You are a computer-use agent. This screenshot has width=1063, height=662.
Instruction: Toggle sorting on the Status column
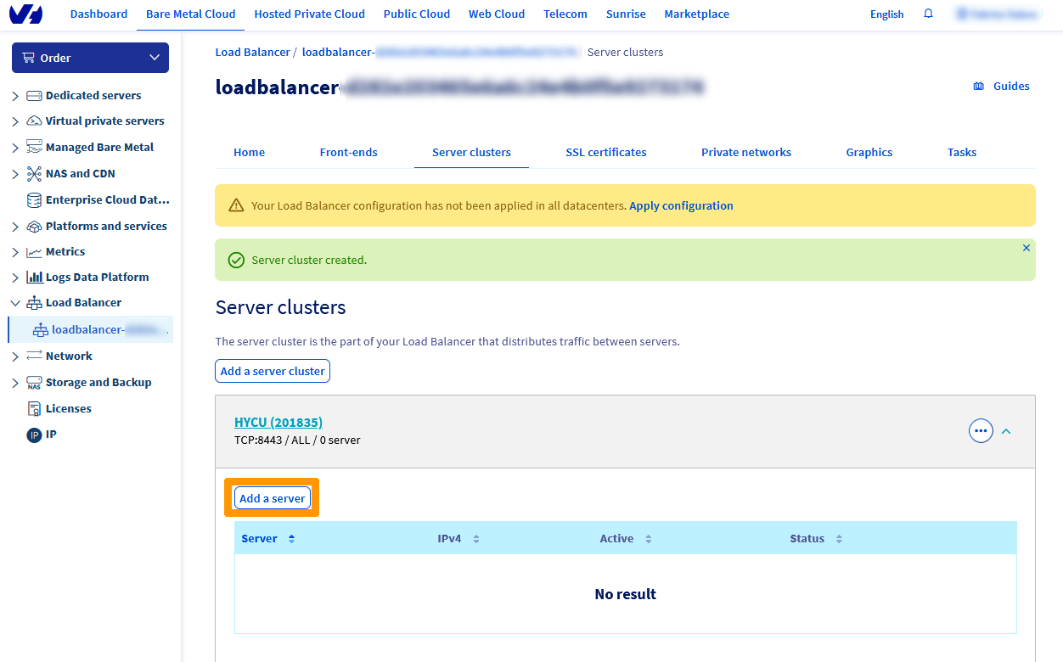coord(839,538)
